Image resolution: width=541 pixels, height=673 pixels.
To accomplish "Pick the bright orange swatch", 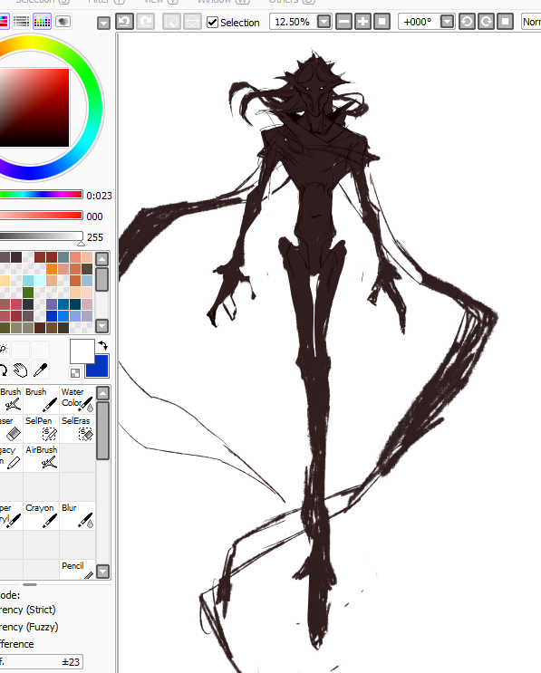I will point(52,269).
